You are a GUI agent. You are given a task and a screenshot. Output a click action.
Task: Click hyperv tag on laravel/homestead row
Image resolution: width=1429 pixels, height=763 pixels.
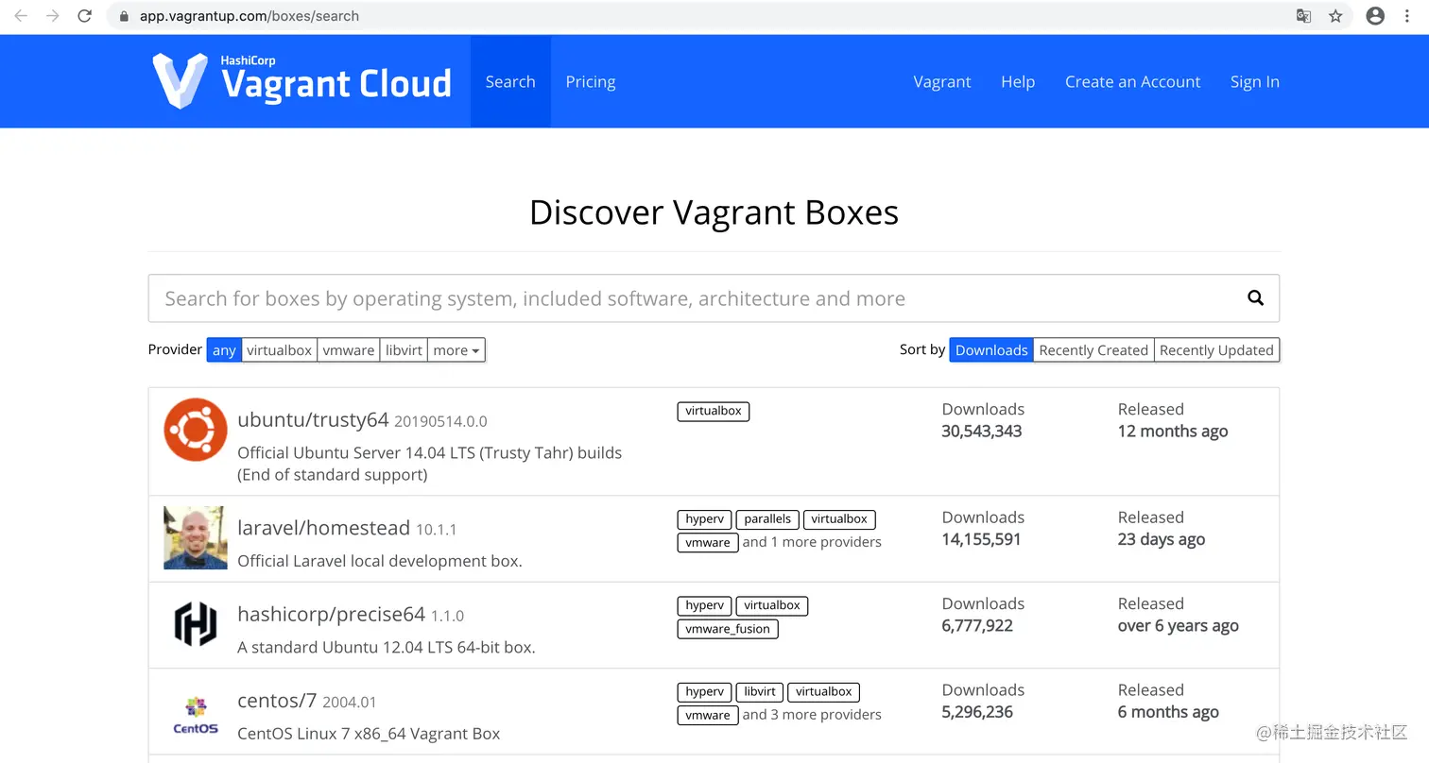(x=705, y=519)
